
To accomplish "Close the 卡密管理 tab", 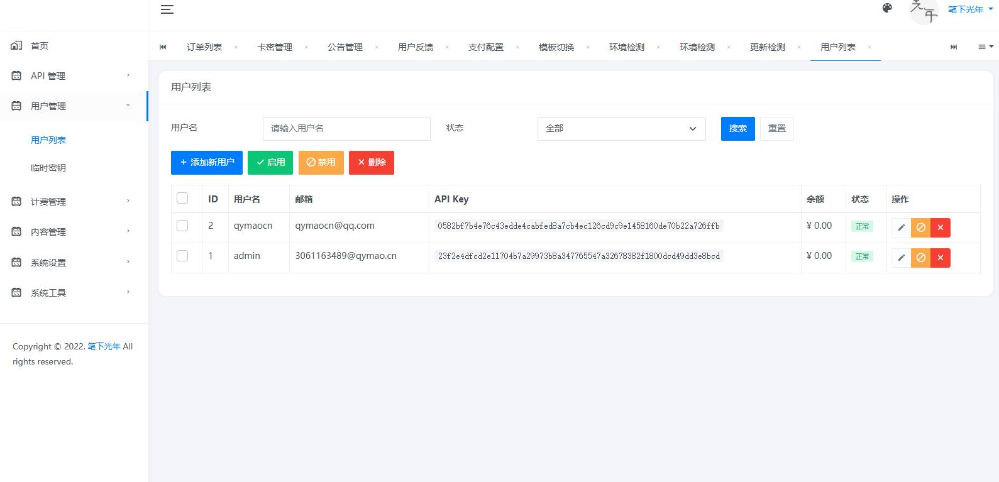I will [306, 47].
